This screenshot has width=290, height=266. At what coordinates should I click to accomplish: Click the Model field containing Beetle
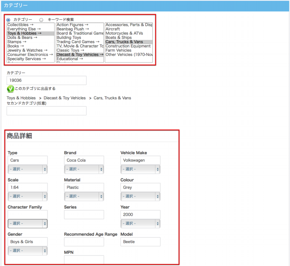point(140,242)
